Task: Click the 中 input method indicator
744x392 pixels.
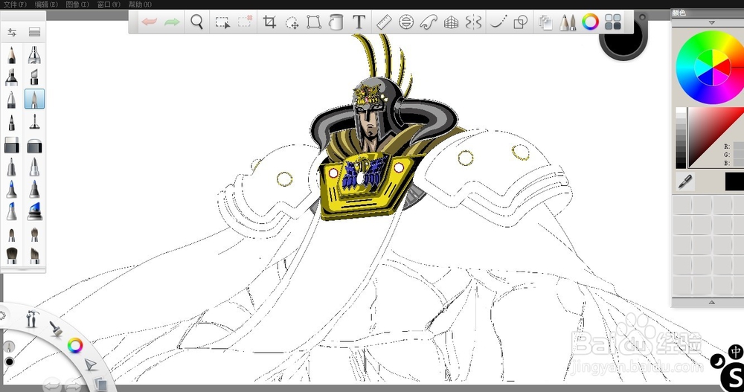Action: coord(736,352)
